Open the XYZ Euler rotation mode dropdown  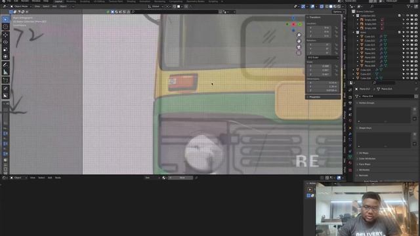tap(323, 58)
